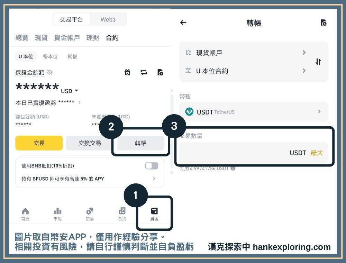This screenshot has height=263, width=346.
Task: Tap the yellow 交易 button
Action: click(x=39, y=143)
